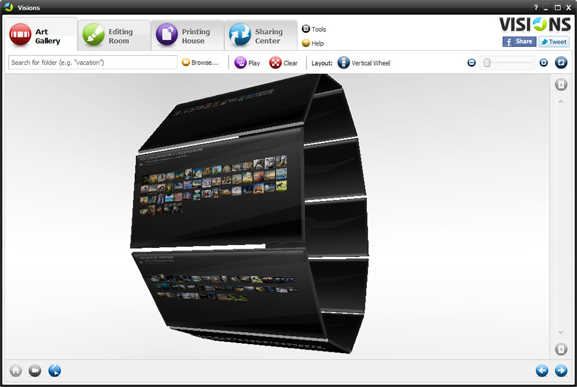Open the Editing Room tab

tap(114, 36)
